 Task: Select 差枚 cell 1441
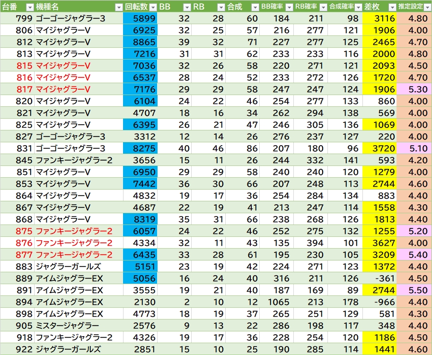pos(379,349)
